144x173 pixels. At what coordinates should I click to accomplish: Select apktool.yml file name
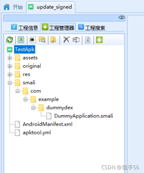tap(37, 133)
